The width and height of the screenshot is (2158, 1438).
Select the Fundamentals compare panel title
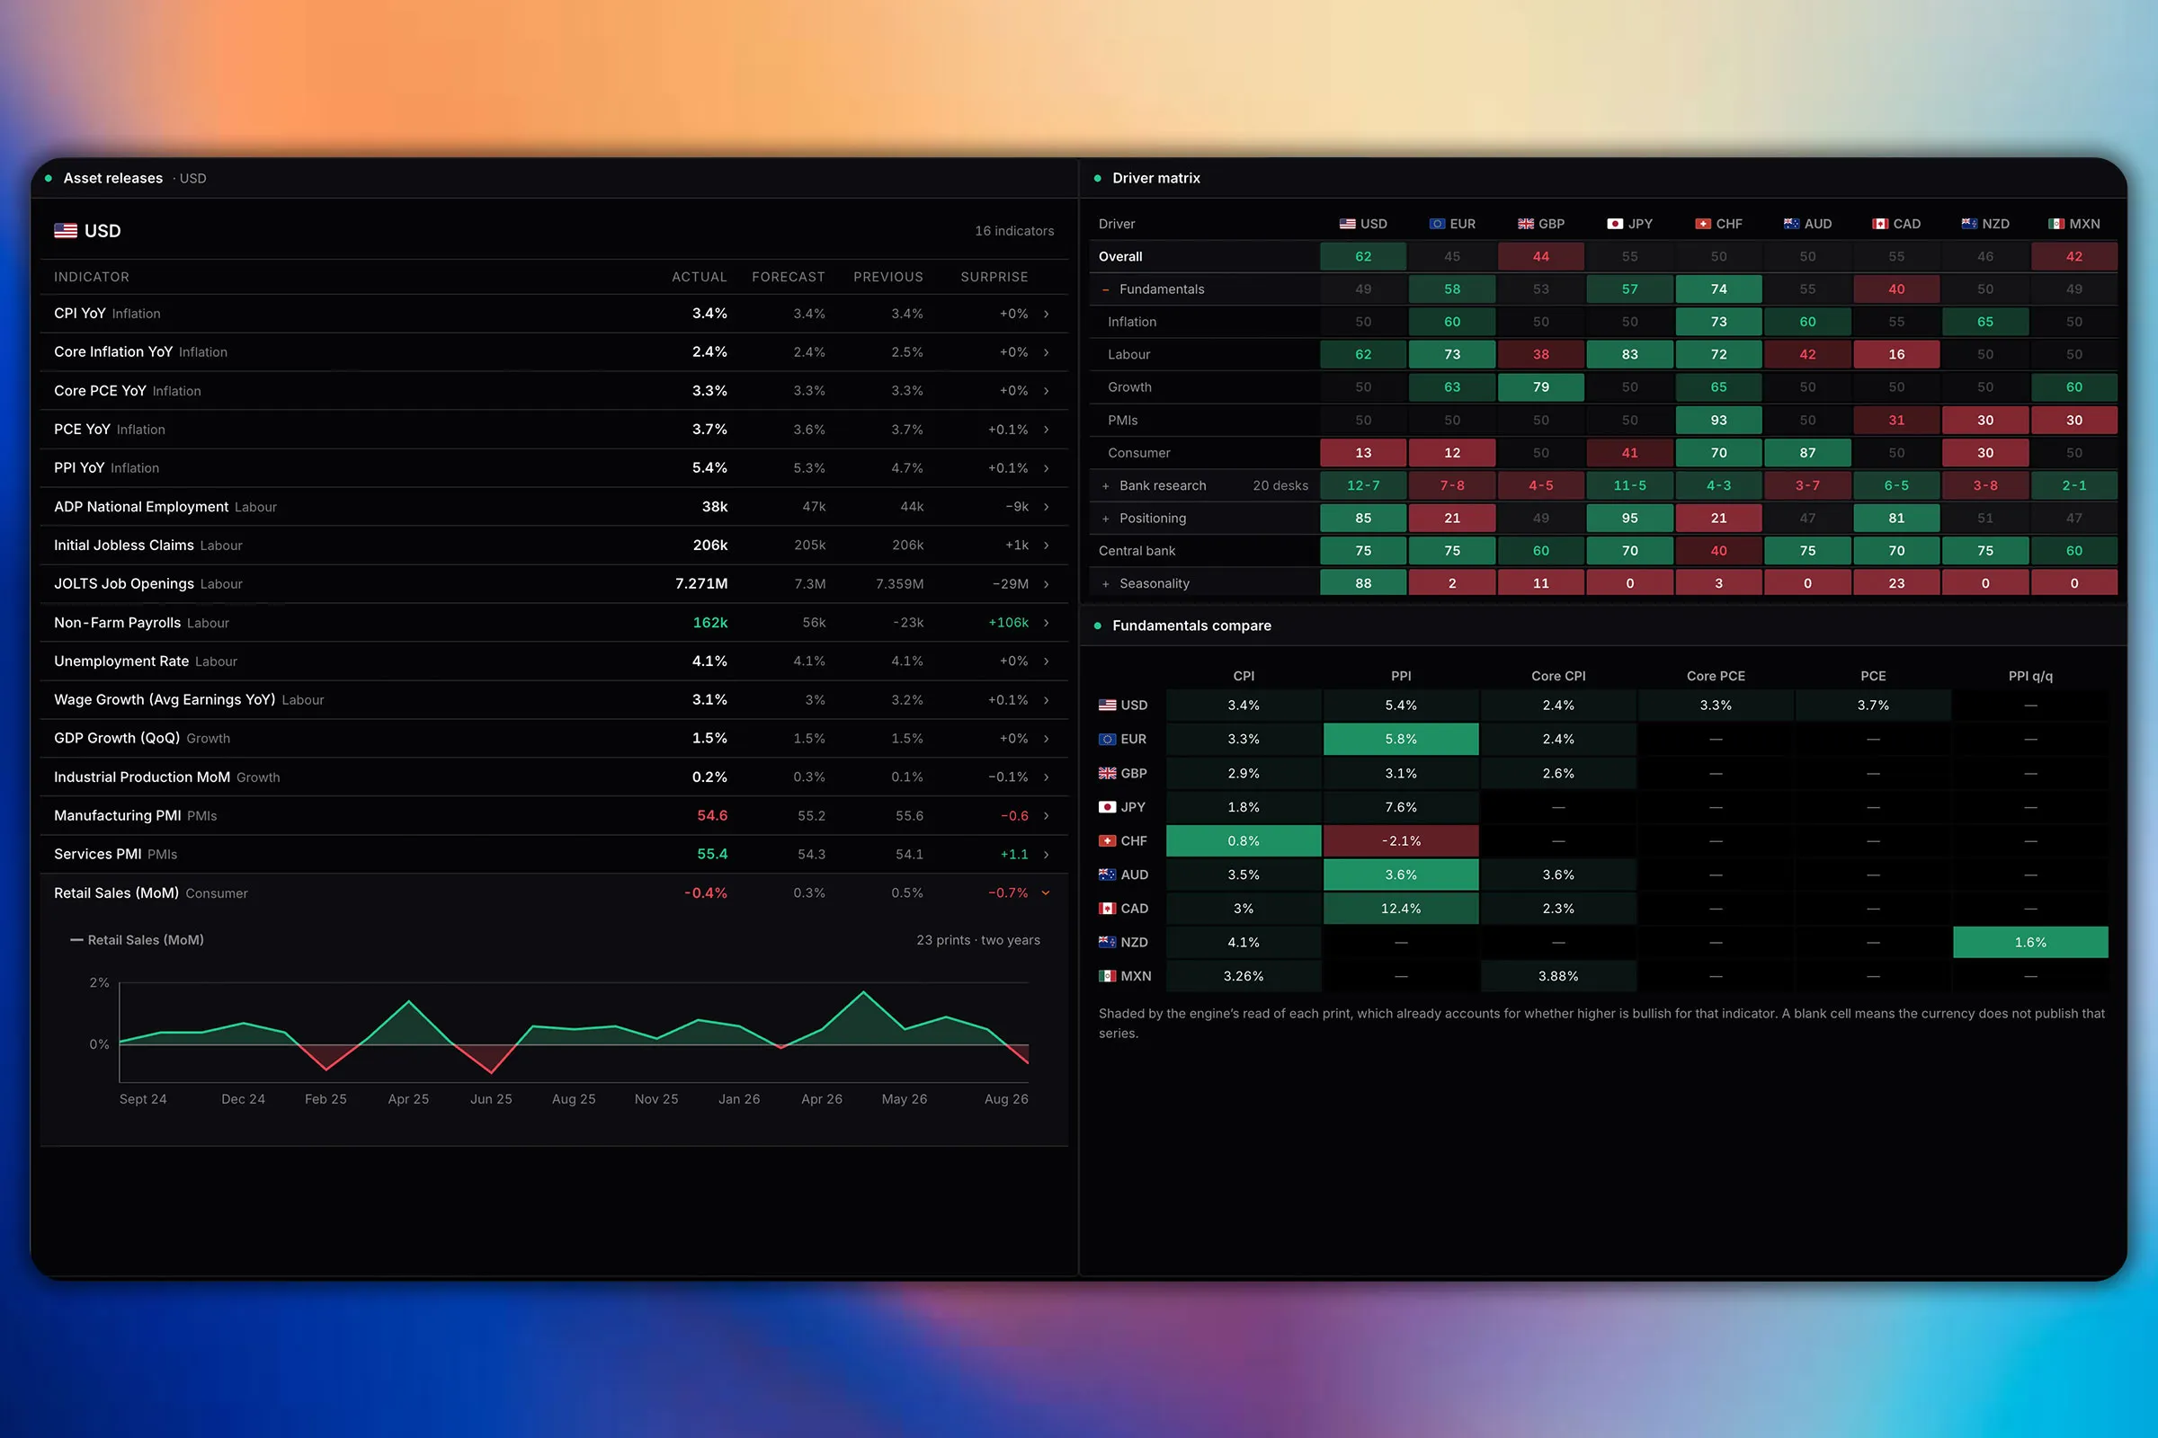tap(1192, 626)
